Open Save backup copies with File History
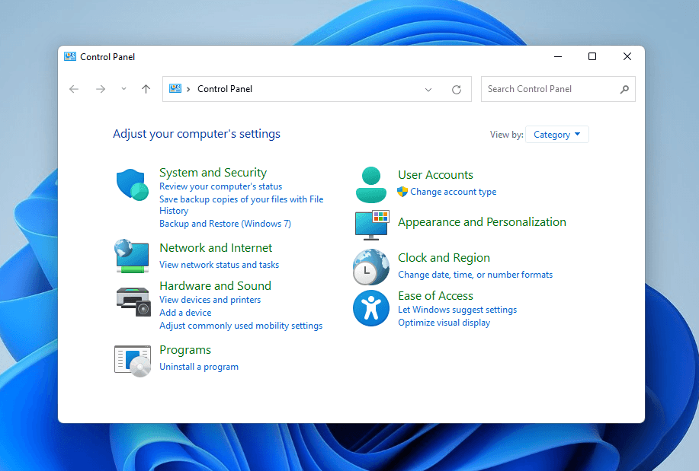699x471 pixels. [x=241, y=205]
